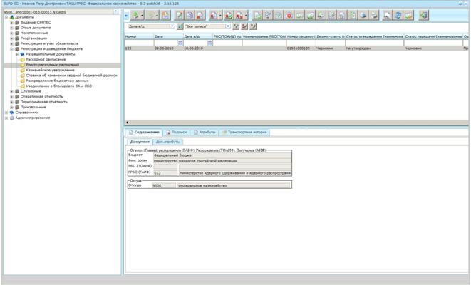Click the green import arrow toolbar icon
The width and height of the screenshot is (471, 285).
(136, 15)
